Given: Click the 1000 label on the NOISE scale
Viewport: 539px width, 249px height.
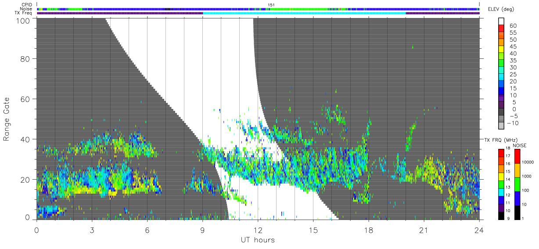Looking at the screenshot, I should click(x=527, y=176).
